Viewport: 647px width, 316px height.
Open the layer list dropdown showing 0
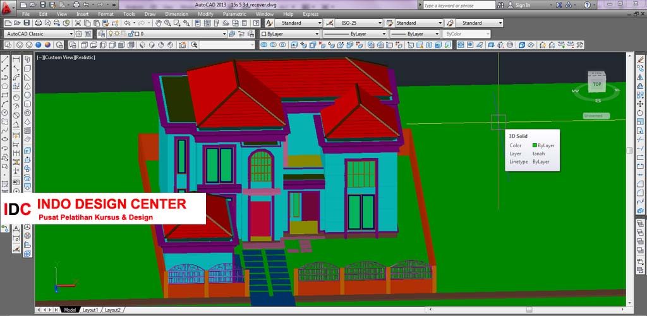(x=167, y=34)
